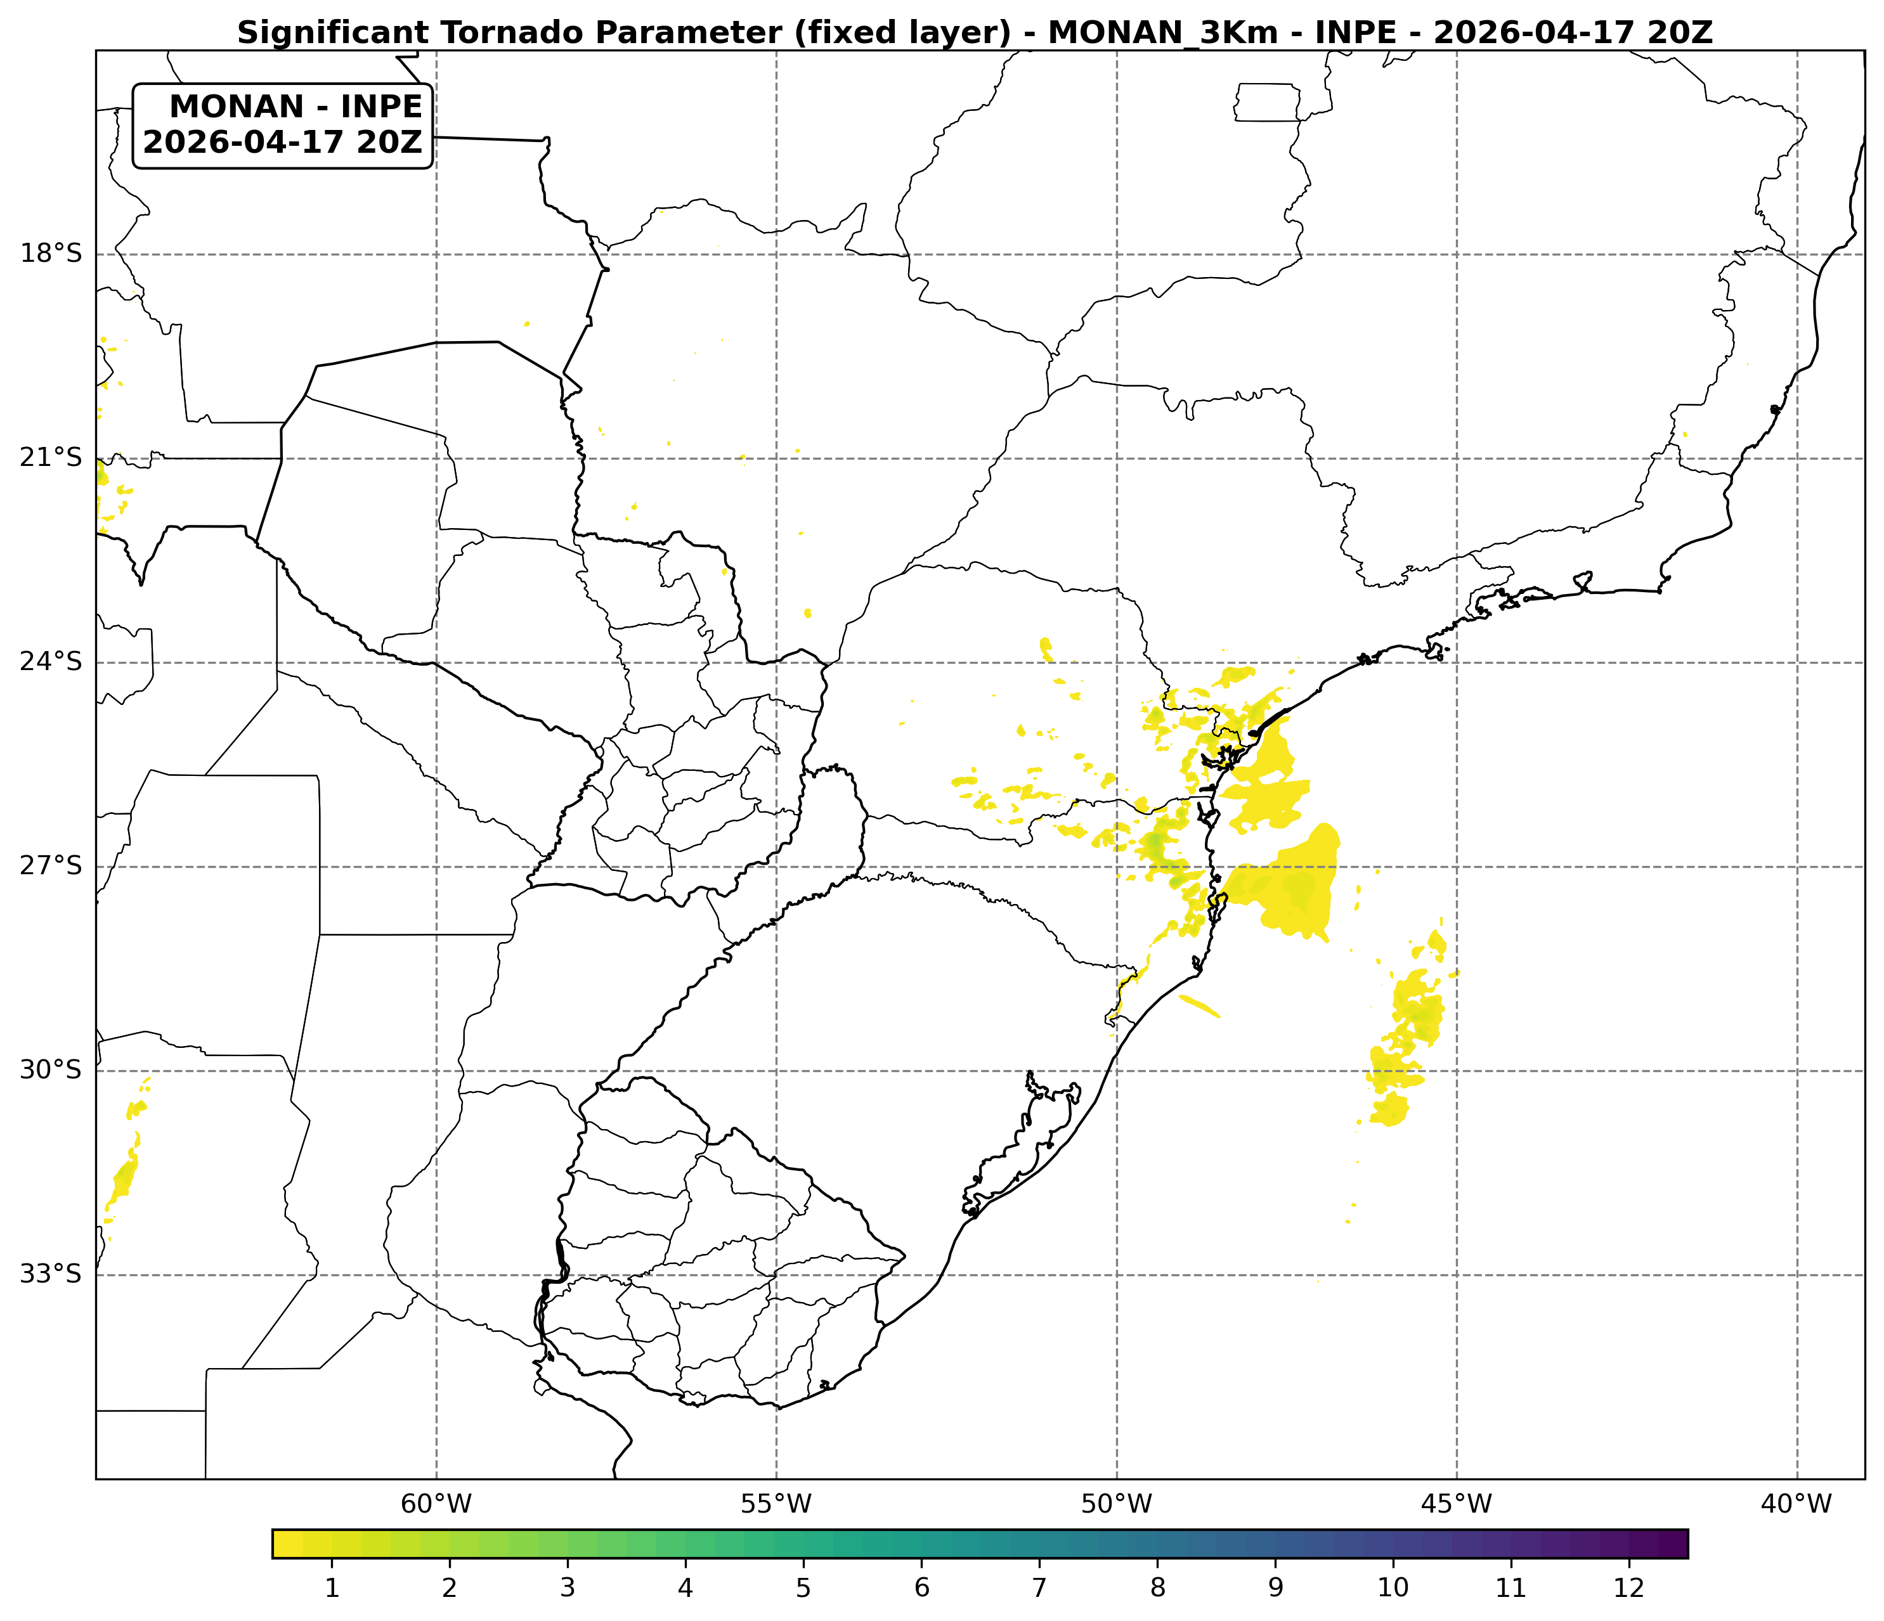Click the colorbar at value 10

1393,1544
